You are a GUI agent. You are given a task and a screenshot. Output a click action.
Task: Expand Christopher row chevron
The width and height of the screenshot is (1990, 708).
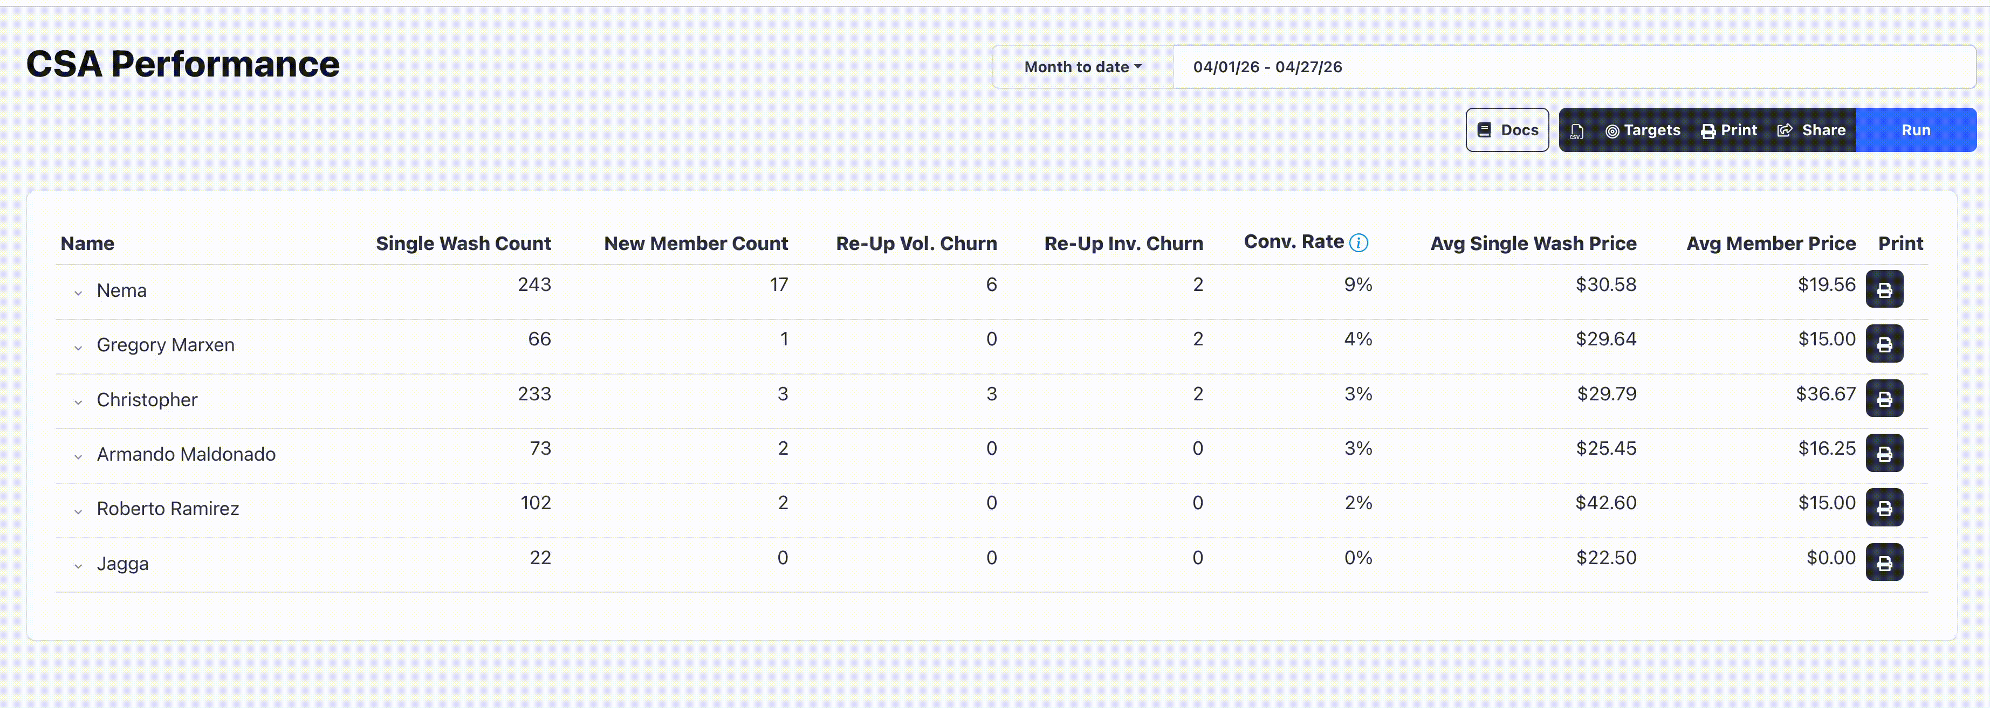(78, 401)
